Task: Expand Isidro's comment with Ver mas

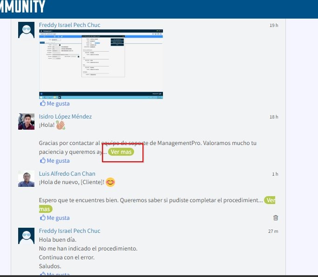Action: pos(121,152)
